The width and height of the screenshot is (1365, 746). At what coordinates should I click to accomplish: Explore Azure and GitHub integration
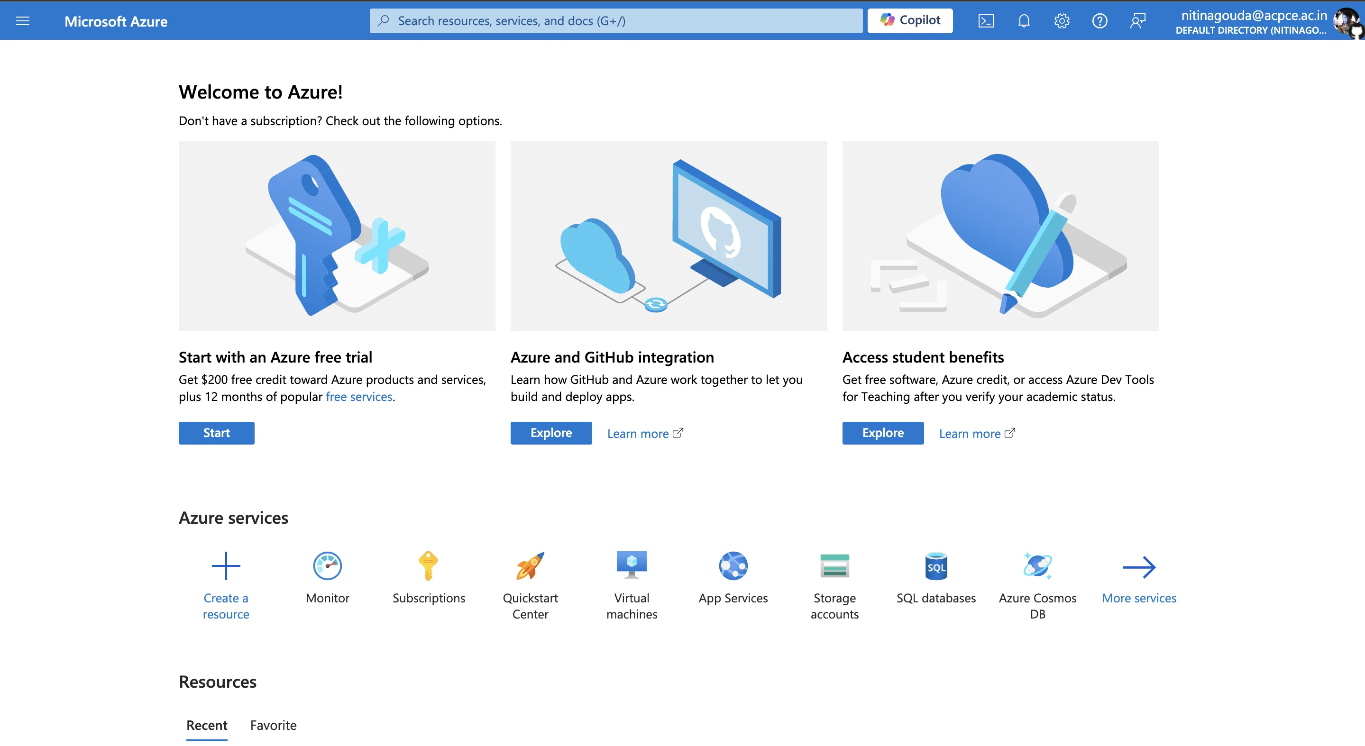pyautogui.click(x=550, y=432)
